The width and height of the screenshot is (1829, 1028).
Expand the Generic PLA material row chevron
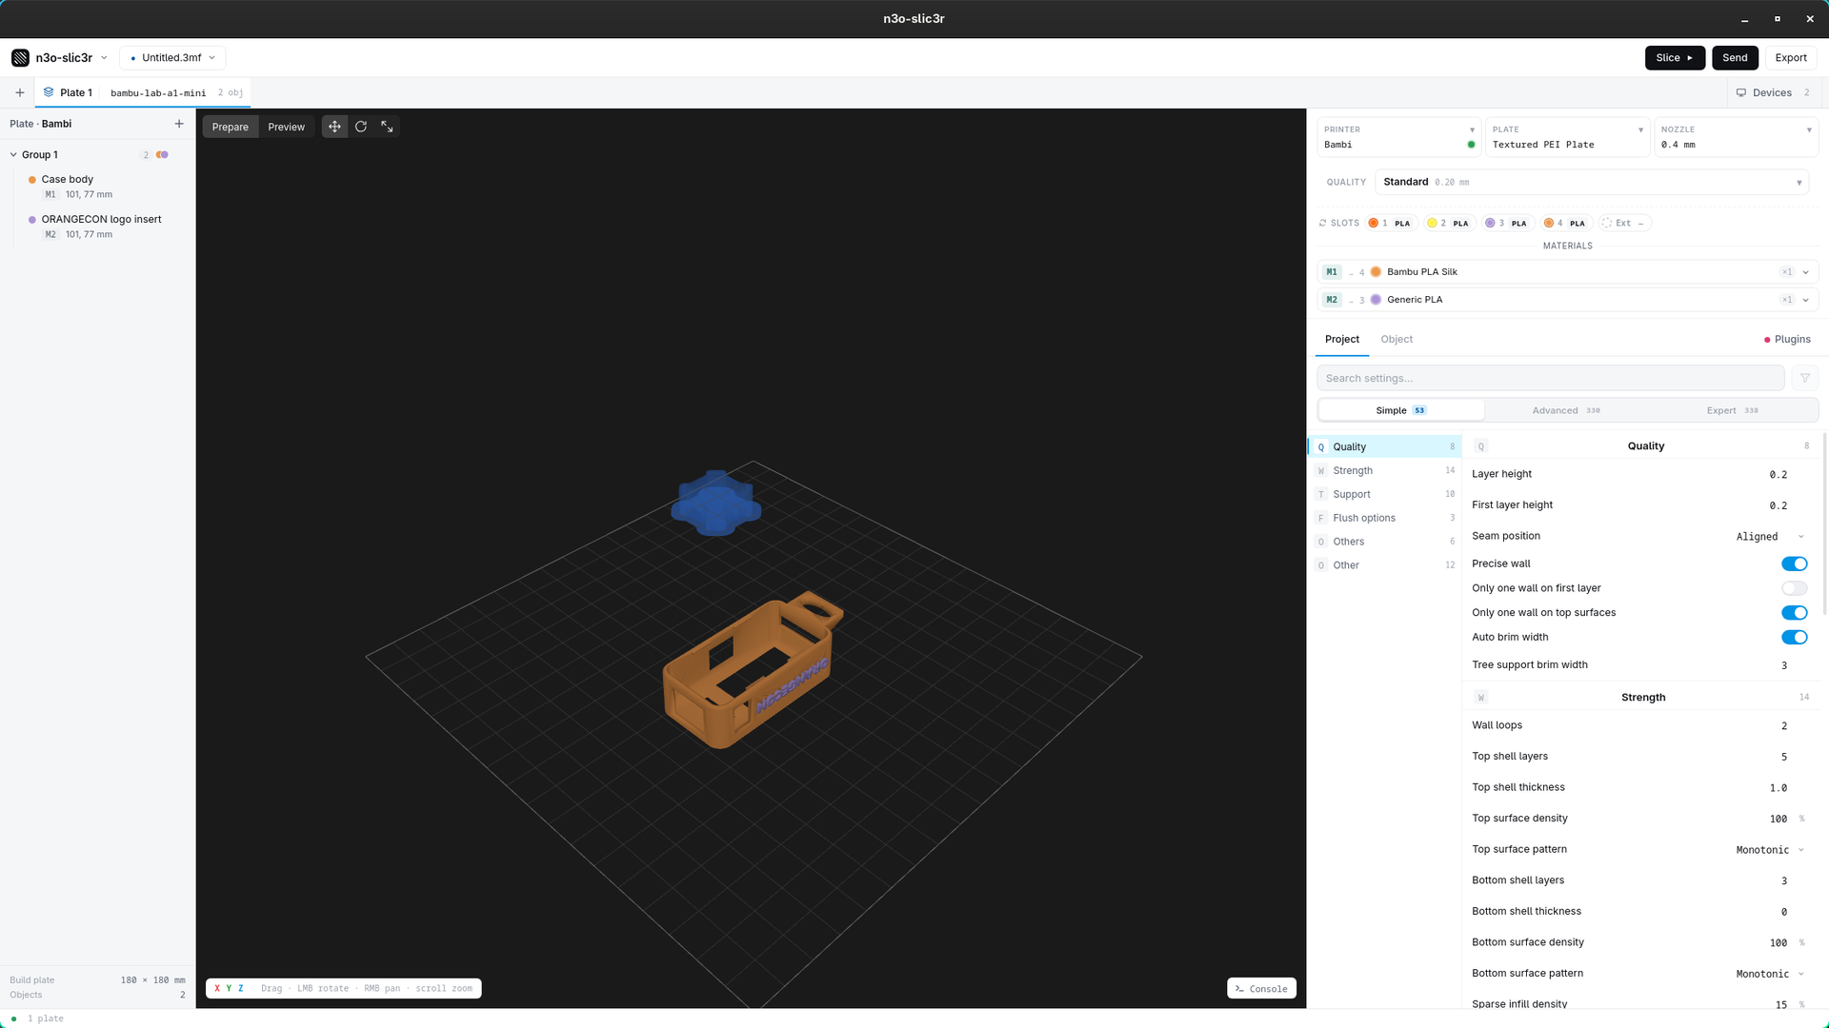tap(1806, 300)
